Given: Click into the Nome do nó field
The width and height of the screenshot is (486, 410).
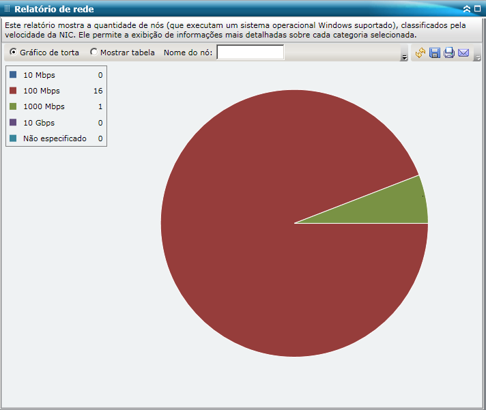Looking at the screenshot, I should click(250, 52).
